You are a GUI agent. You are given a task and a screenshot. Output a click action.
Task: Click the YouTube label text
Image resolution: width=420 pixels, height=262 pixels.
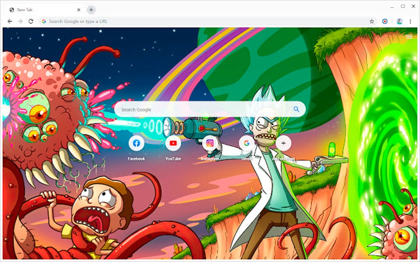coord(173,159)
